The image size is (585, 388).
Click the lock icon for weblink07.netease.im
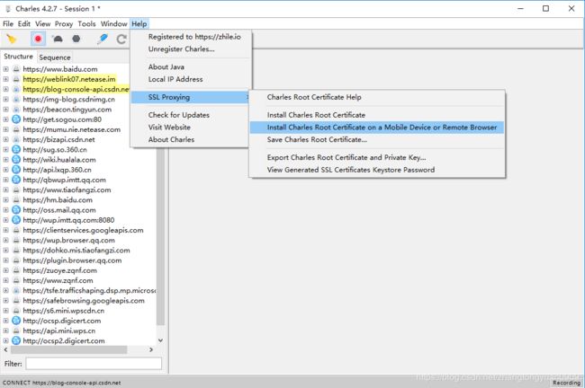point(16,79)
